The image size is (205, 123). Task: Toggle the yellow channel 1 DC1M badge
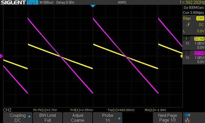coord(199,39)
